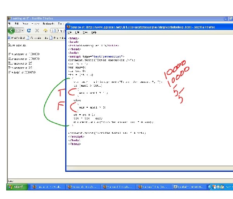The width and height of the screenshot is (233, 199).
Task: Click the Most Visited bookmarks toolbar item
Action: (x=16, y=38)
